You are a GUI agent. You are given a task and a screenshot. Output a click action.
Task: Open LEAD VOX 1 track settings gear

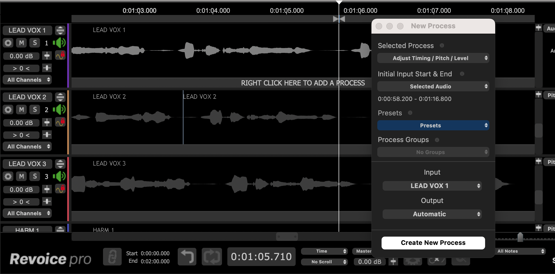coord(8,43)
